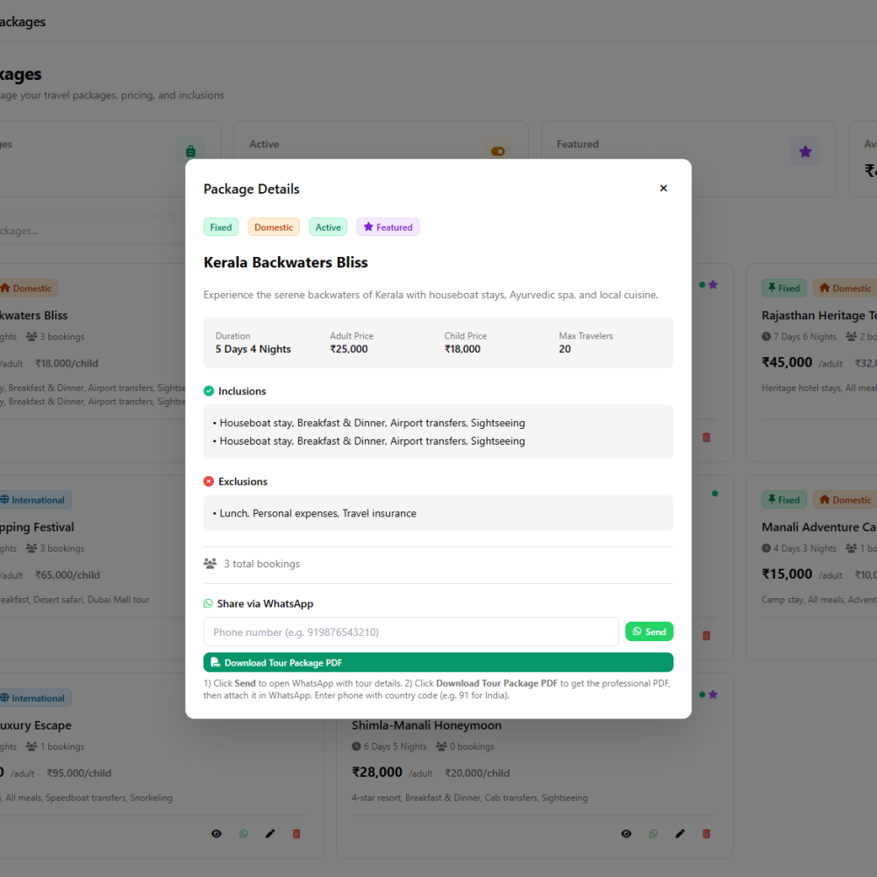Click the WhatsApp icon beside Share via WhatsApp

pyautogui.click(x=208, y=603)
